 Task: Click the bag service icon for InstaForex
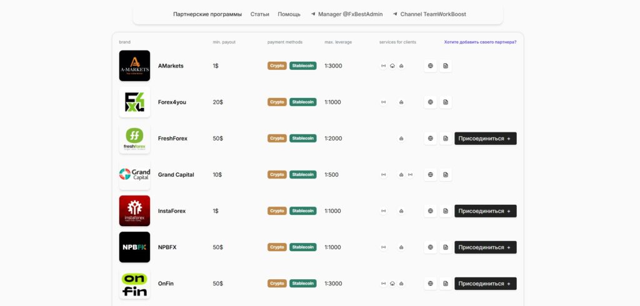(401, 211)
